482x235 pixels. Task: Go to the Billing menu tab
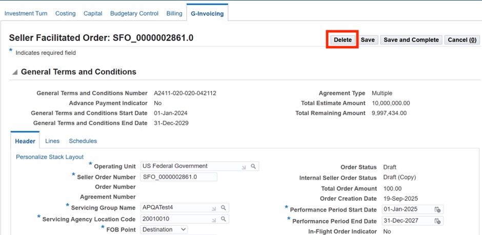[x=174, y=13]
